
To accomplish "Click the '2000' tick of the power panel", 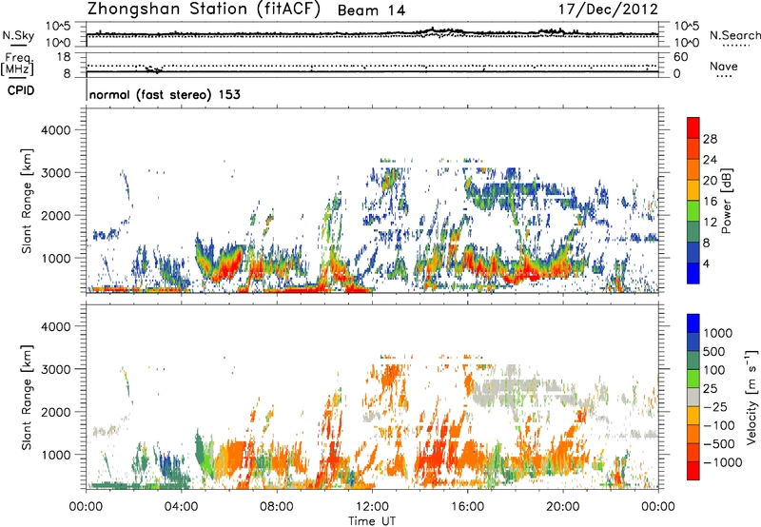I will pos(55,215).
